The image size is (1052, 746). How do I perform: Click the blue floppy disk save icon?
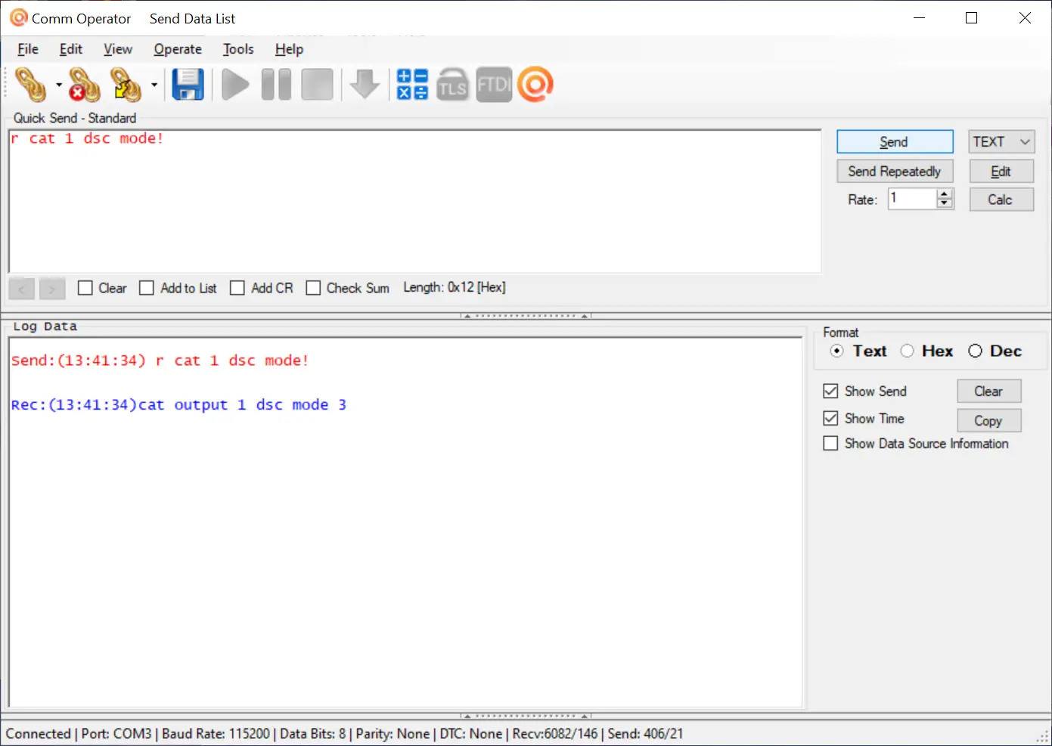pyautogui.click(x=188, y=85)
